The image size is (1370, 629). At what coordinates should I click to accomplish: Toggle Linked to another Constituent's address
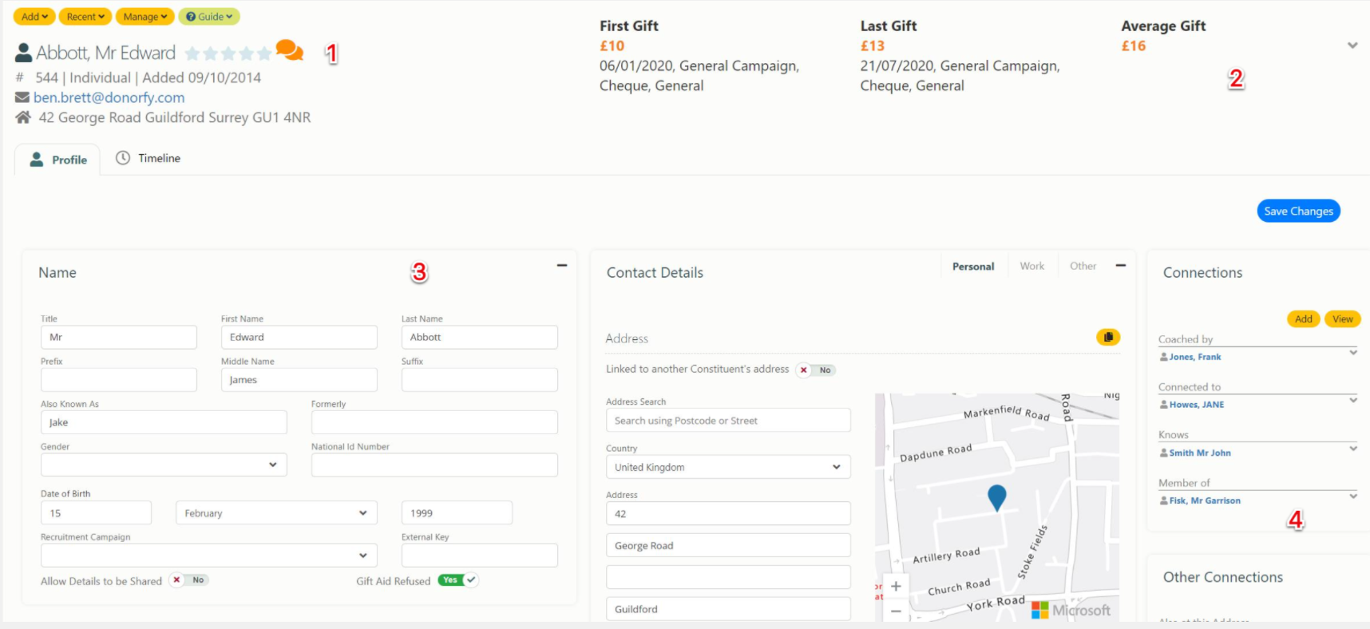tap(816, 370)
